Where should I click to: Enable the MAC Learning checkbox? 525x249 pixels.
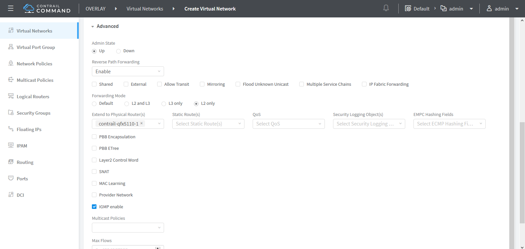coord(94,183)
